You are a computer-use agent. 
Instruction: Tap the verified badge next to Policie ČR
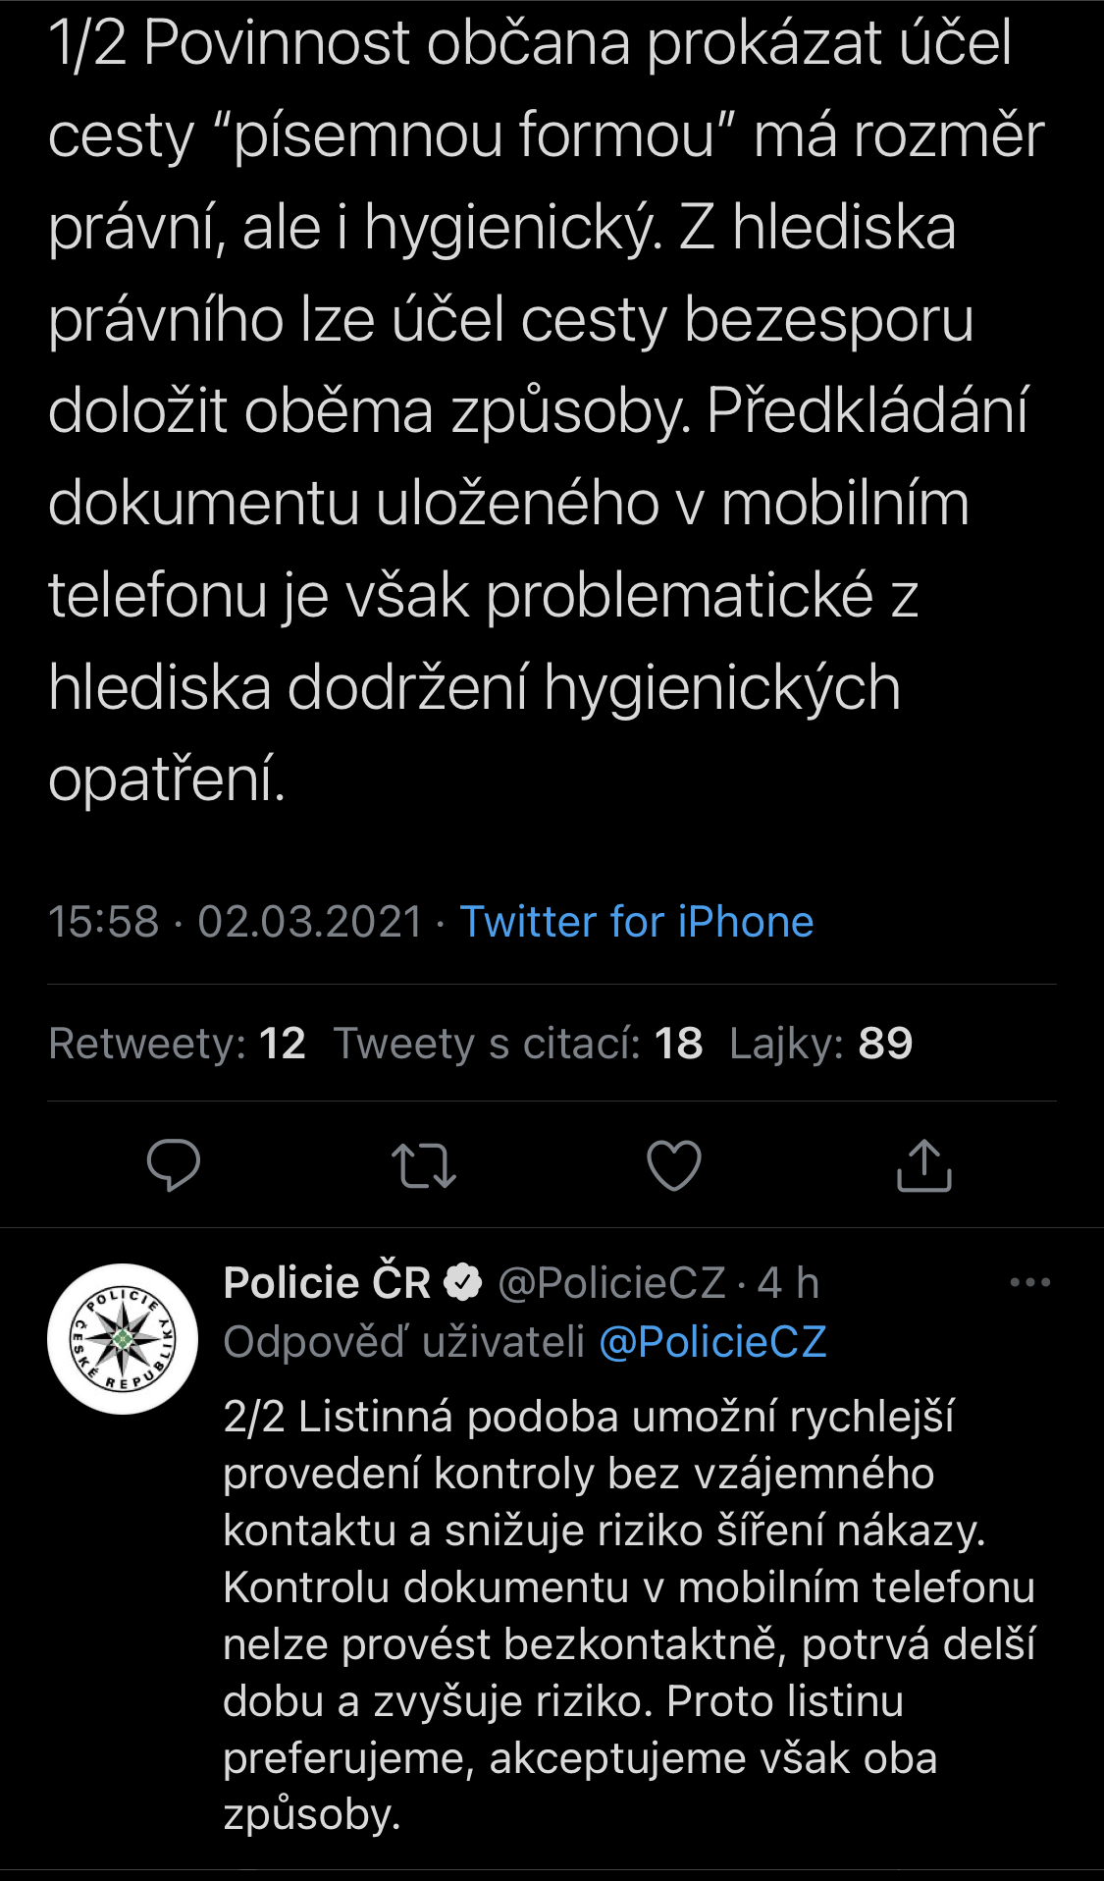point(463,1283)
